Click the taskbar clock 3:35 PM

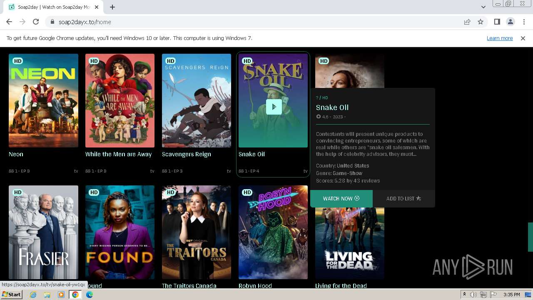click(x=511, y=295)
